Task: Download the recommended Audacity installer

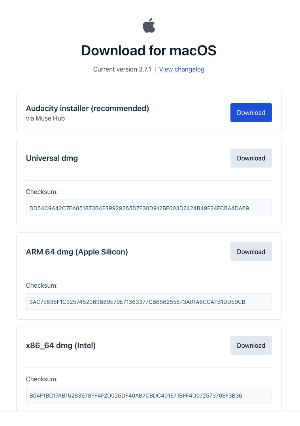Action: 251,113
